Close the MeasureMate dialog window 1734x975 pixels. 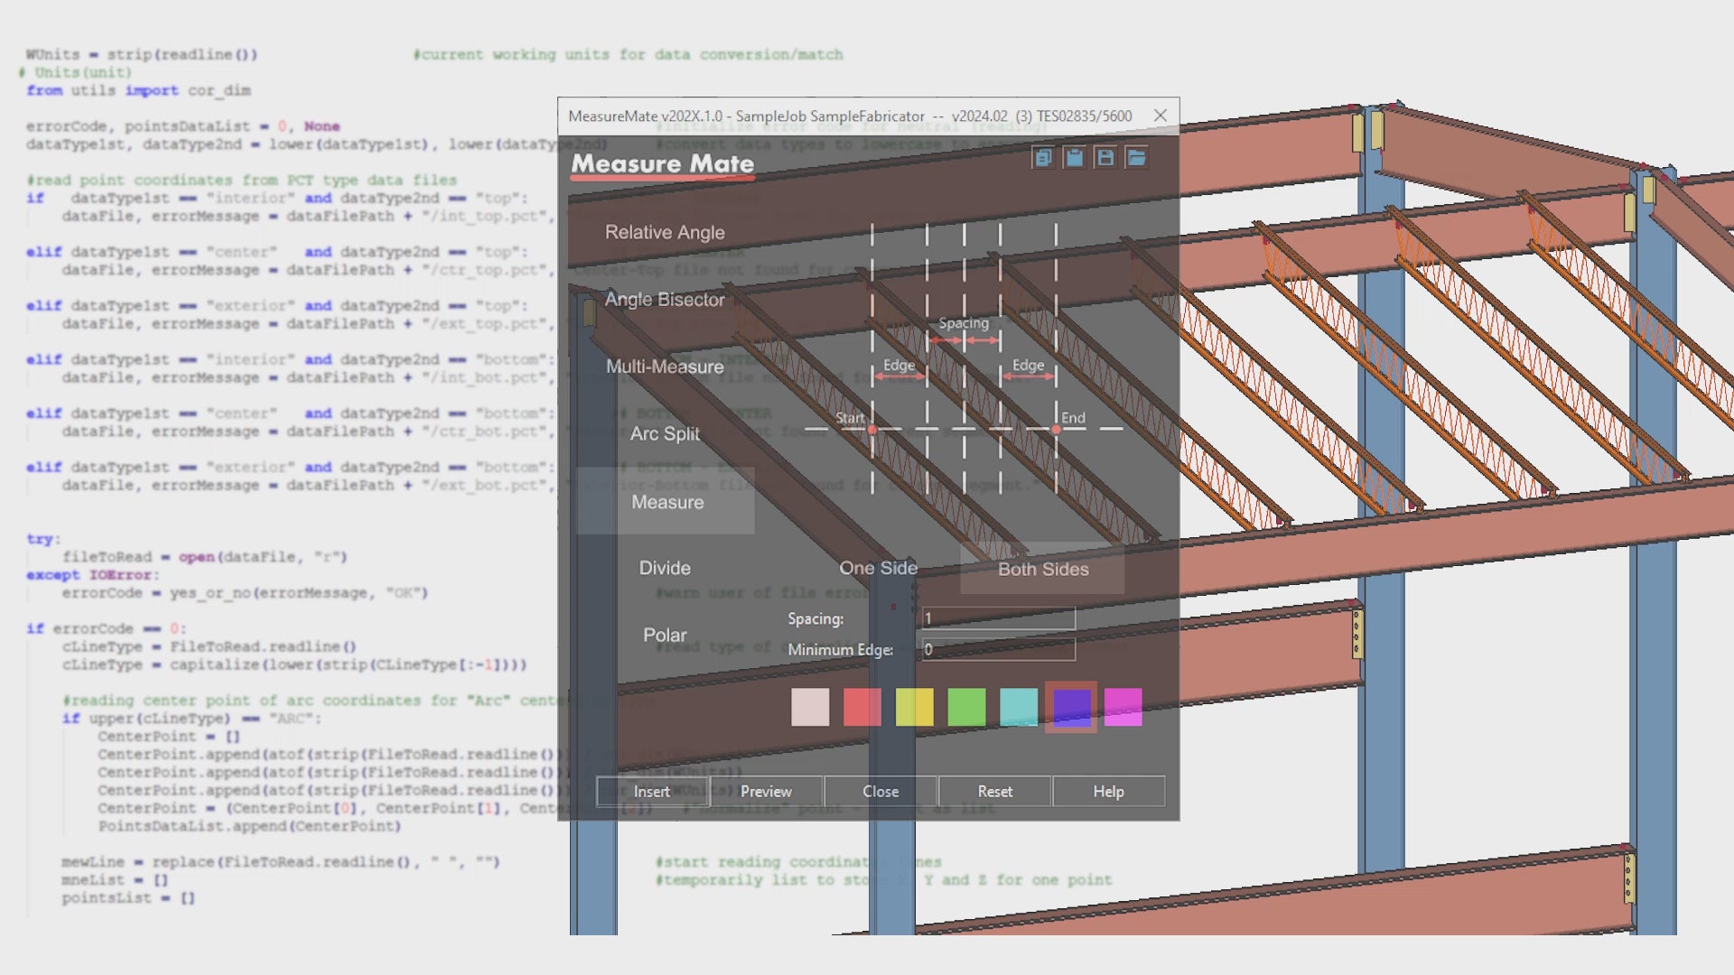pos(1161,116)
